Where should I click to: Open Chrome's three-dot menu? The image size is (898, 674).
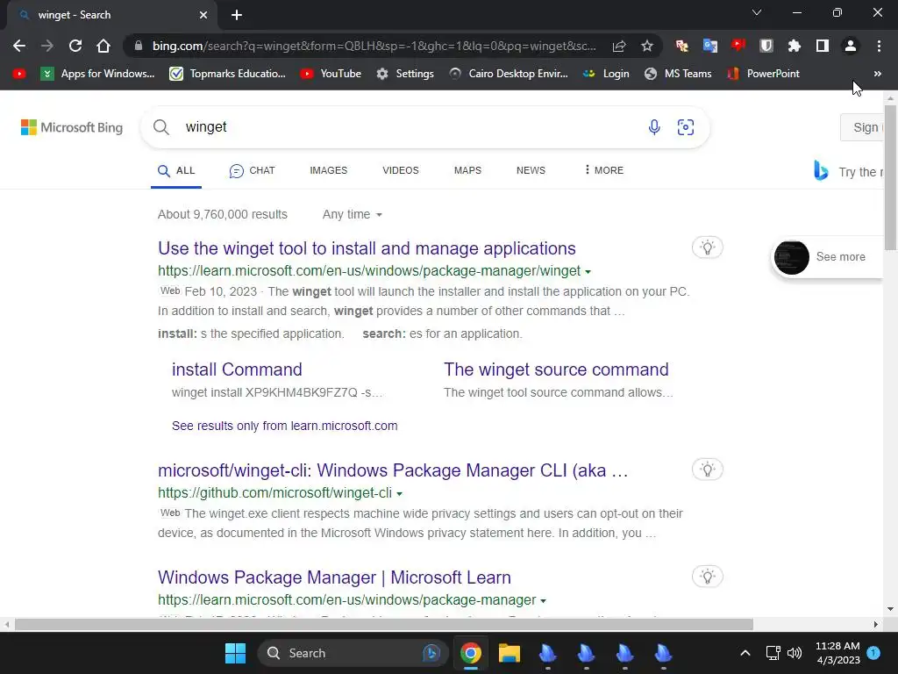879,46
